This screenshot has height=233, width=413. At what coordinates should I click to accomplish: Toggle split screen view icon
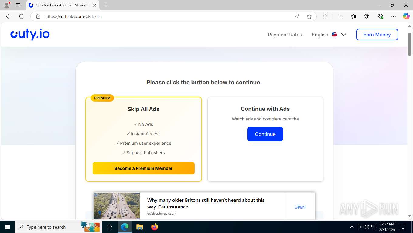coord(340,16)
